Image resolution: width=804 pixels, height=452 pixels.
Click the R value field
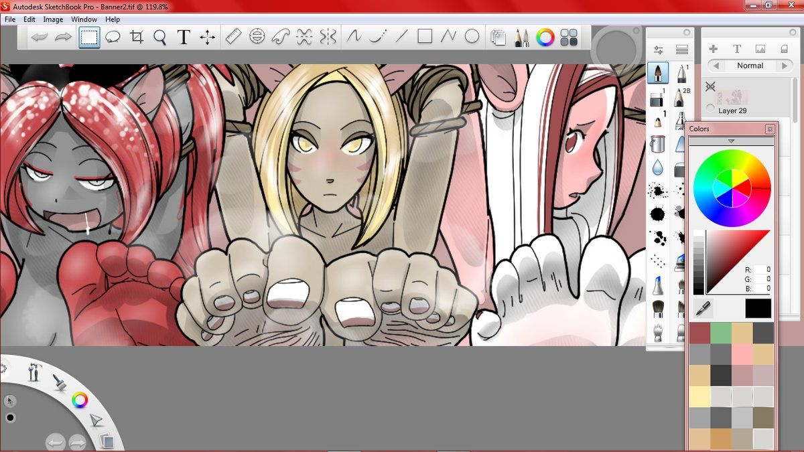coord(762,269)
